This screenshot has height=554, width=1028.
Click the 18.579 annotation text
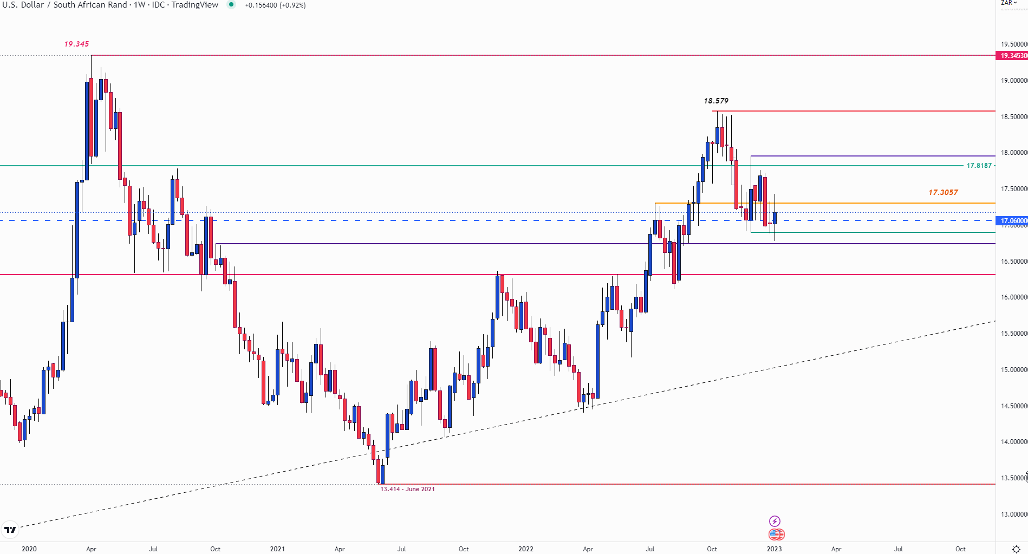(x=716, y=101)
